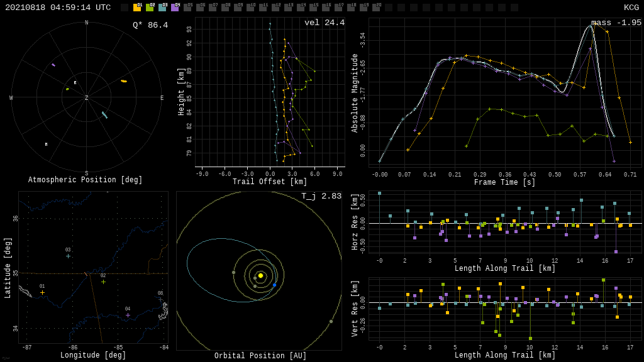Click the yellow Sun in orbital plot

pos(260,275)
